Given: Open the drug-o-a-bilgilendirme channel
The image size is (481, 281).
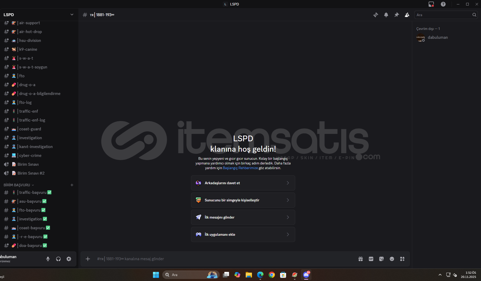Looking at the screenshot, I should click(x=39, y=94).
